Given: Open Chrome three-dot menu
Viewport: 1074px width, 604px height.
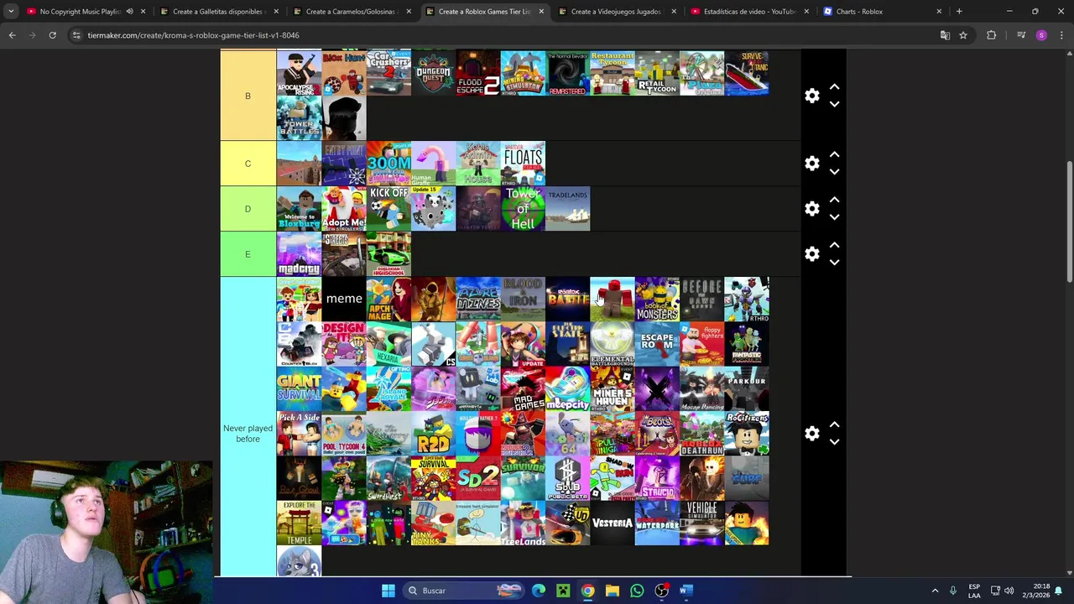Looking at the screenshot, I should point(1061,35).
